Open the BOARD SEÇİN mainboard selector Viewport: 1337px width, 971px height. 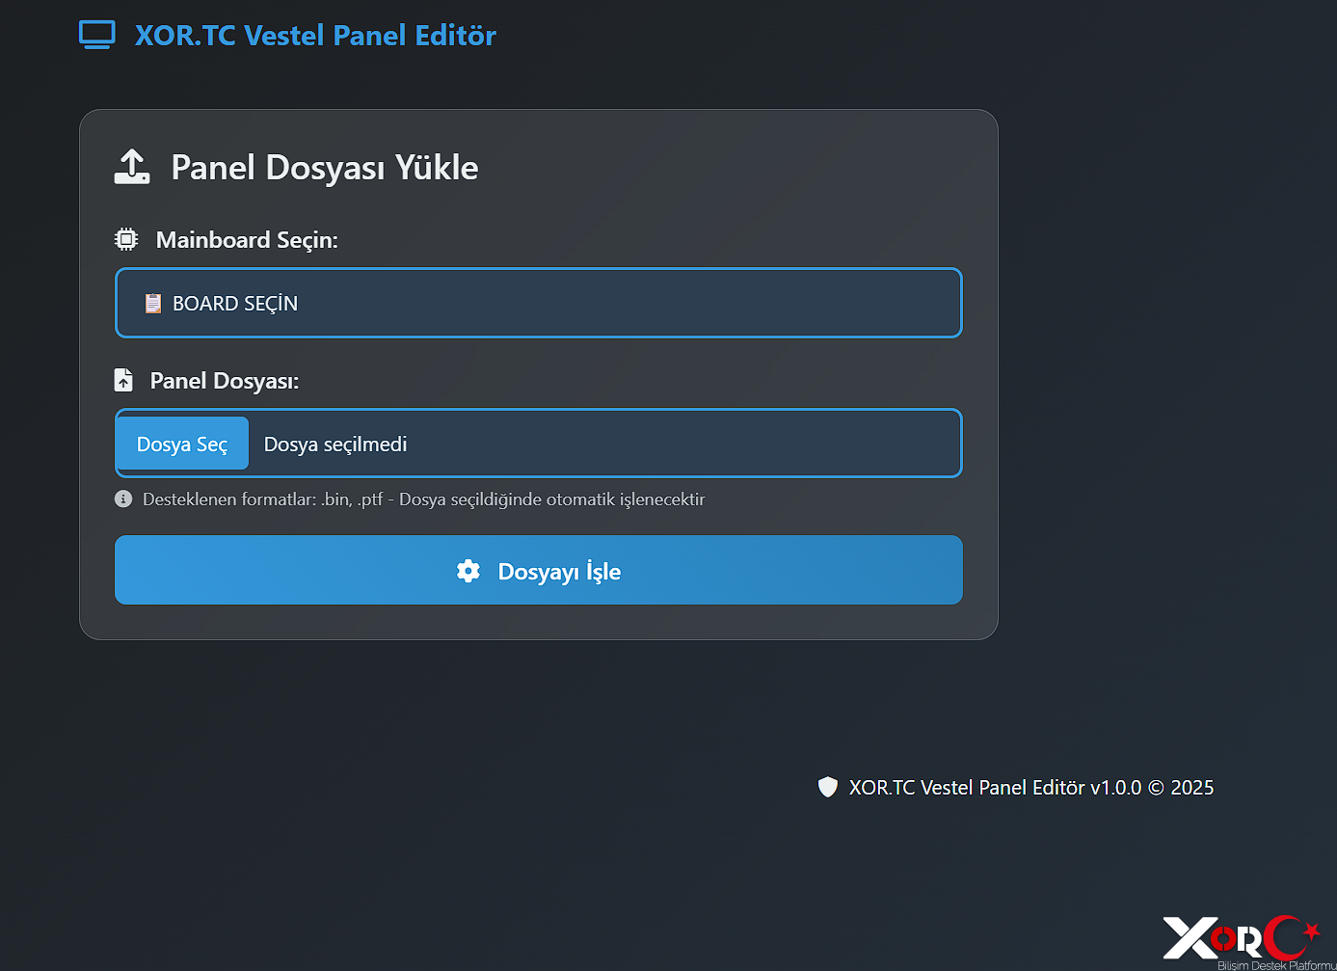(x=538, y=303)
